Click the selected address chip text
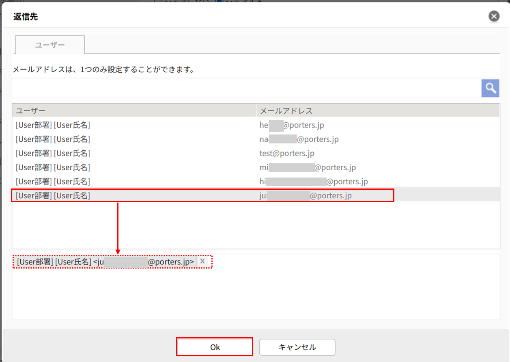The width and height of the screenshot is (510, 362). (105, 262)
